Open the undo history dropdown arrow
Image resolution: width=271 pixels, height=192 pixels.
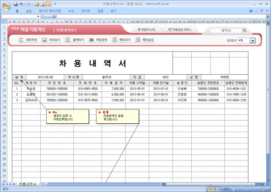25,4
